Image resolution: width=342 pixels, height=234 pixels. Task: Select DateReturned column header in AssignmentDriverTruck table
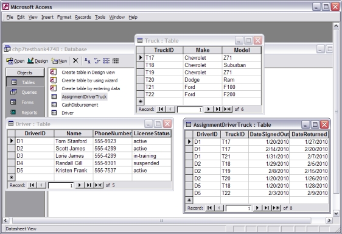[309, 134]
